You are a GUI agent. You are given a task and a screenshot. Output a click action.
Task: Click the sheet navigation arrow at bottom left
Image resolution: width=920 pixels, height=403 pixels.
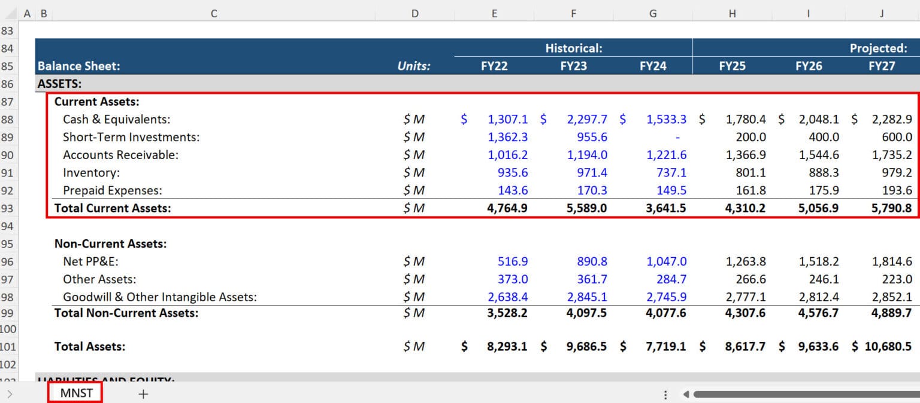pos(12,393)
